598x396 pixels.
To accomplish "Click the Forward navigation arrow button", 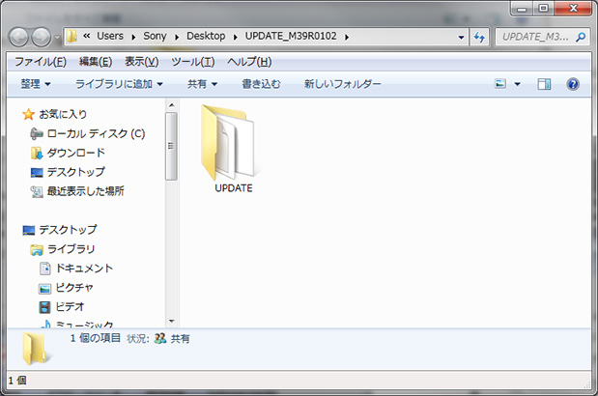I will coord(43,38).
